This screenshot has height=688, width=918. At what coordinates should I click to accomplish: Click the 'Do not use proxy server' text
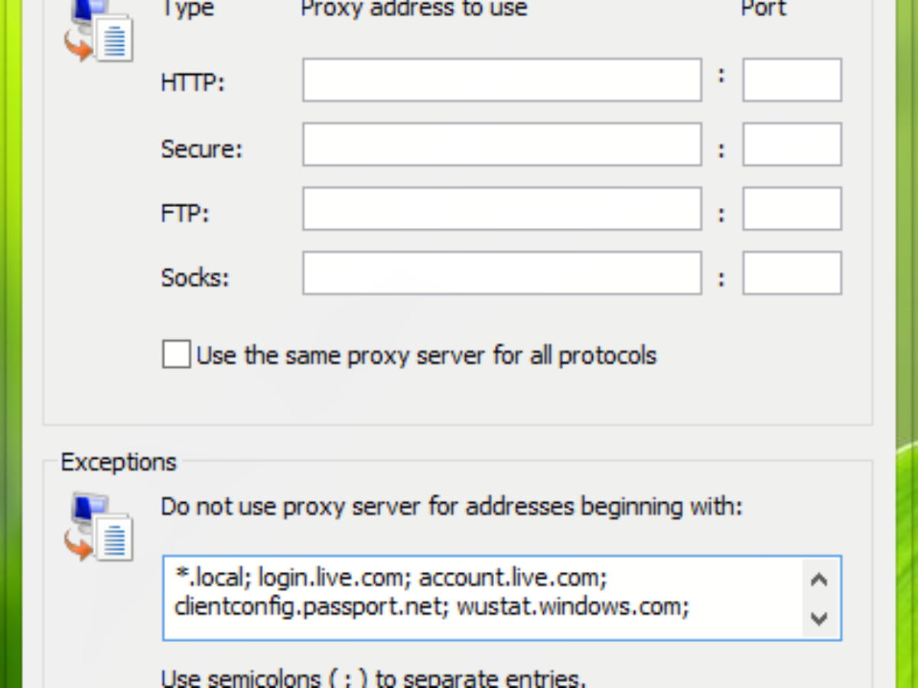451,506
